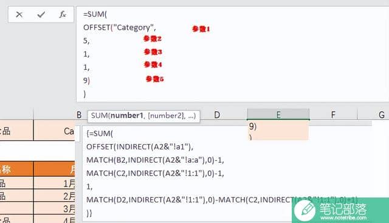Select column D header
The image size is (389, 223).
pos(217,115)
